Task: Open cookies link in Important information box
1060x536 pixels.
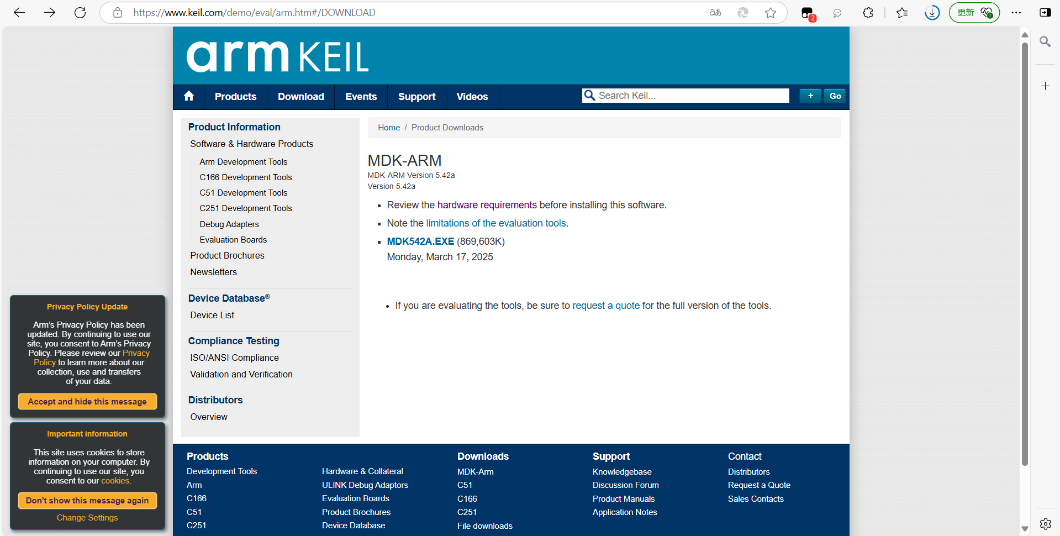Action: pyautogui.click(x=115, y=481)
